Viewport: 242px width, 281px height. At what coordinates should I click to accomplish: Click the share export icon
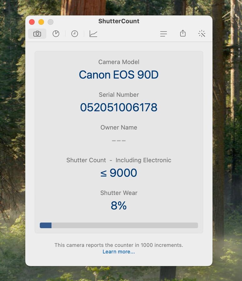click(x=183, y=33)
